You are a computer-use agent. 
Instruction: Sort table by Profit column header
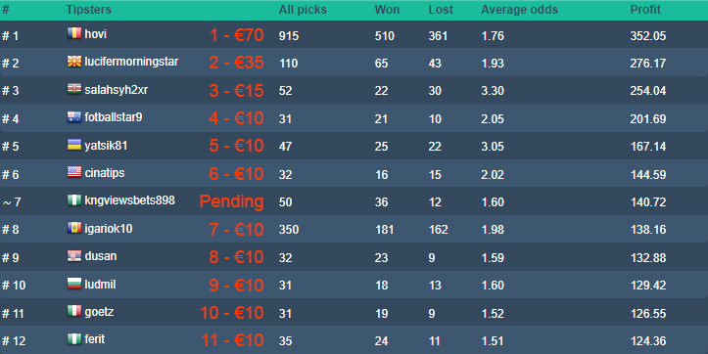[x=645, y=10]
